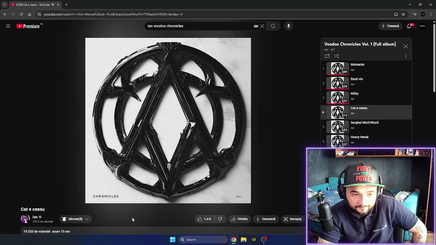Play Banii vin from the playlist

(x=367, y=83)
